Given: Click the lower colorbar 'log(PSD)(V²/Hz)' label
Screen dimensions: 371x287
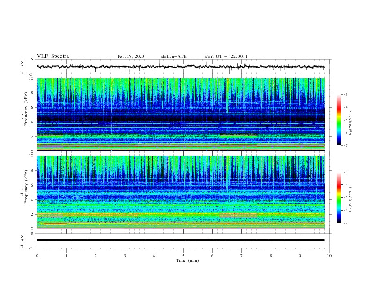Looking at the screenshot, I should pos(350,199).
